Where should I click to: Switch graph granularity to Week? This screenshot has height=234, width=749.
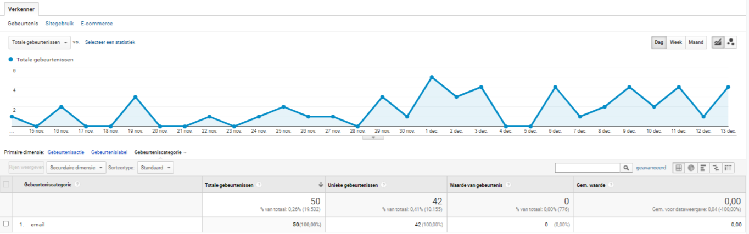[676, 42]
